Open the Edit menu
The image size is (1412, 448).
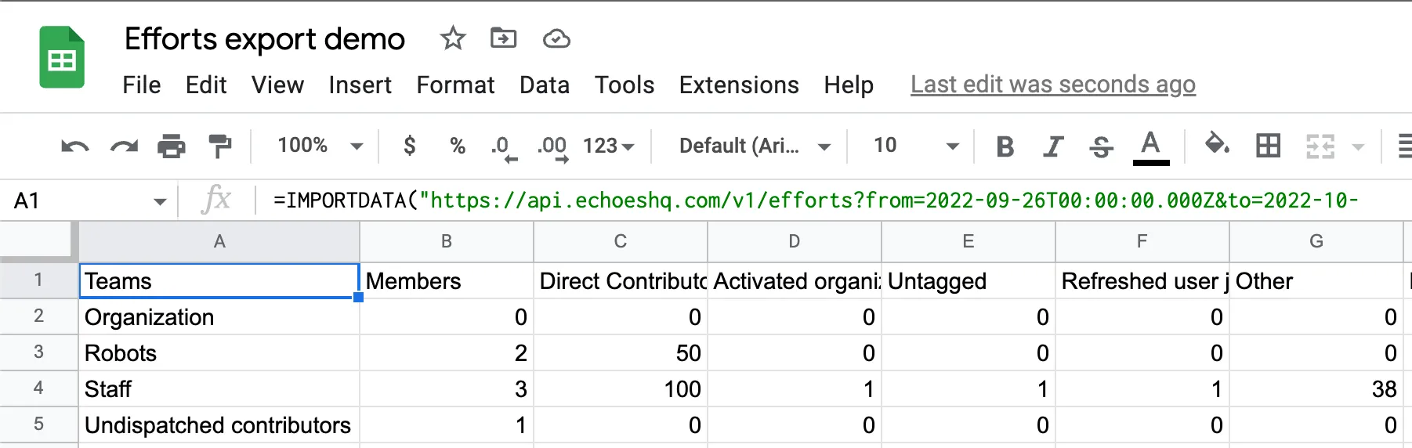206,85
